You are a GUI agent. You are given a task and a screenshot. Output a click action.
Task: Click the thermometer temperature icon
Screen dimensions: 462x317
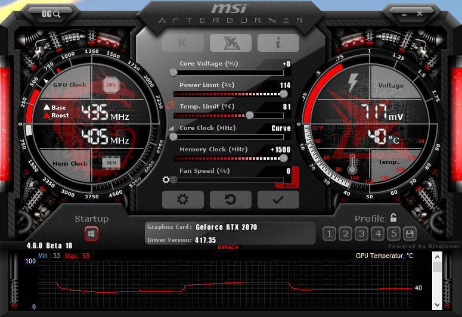[352, 164]
